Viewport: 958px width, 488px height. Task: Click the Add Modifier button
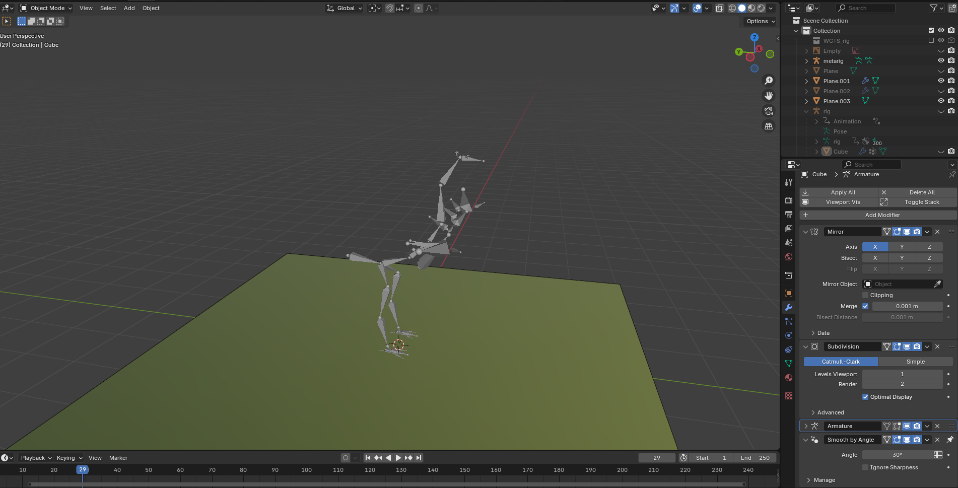click(x=878, y=215)
